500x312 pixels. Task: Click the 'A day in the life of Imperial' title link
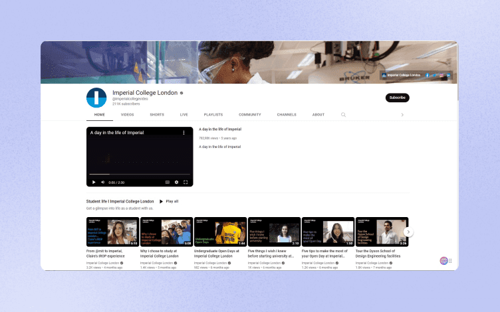tap(220, 129)
